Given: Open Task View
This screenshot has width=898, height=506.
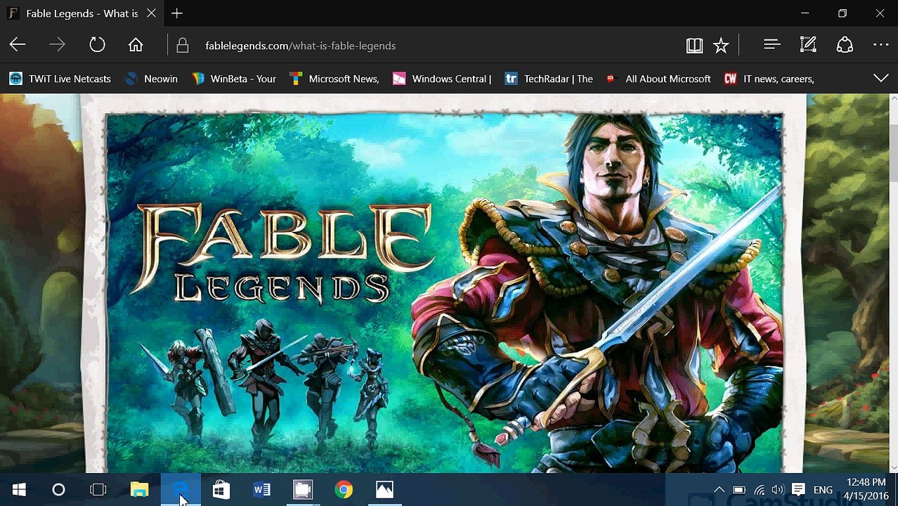Looking at the screenshot, I should tap(98, 490).
